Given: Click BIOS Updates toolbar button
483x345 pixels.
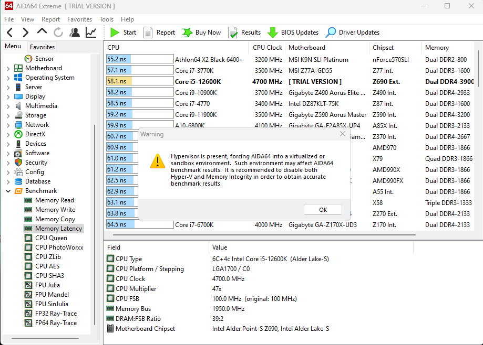Looking at the screenshot, I should [293, 33].
